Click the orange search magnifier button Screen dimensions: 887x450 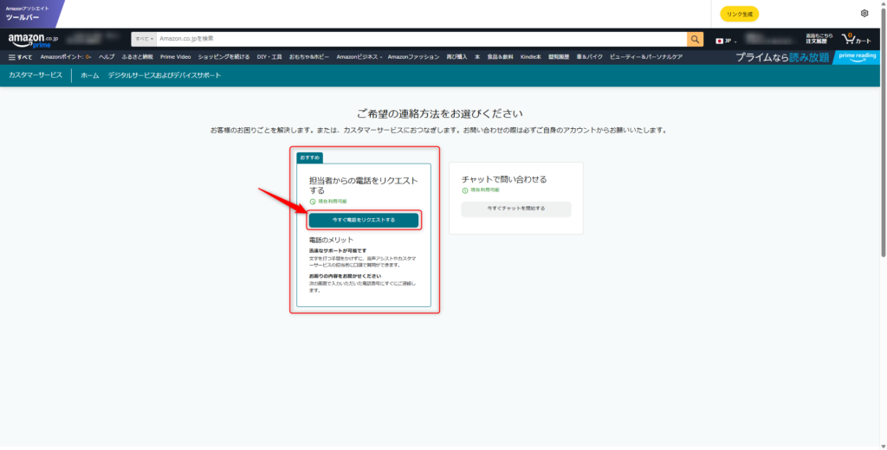tap(696, 39)
